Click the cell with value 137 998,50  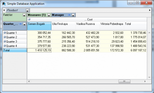[x=112, y=46]
